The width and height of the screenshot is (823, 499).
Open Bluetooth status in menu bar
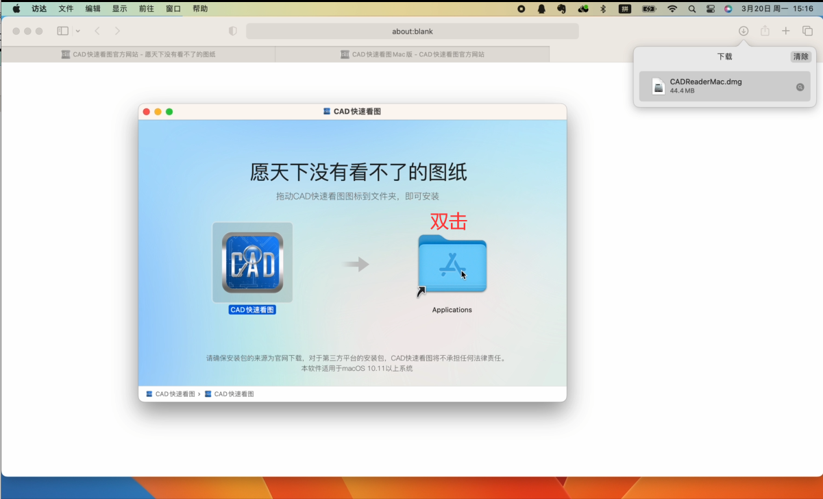[603, 9]
